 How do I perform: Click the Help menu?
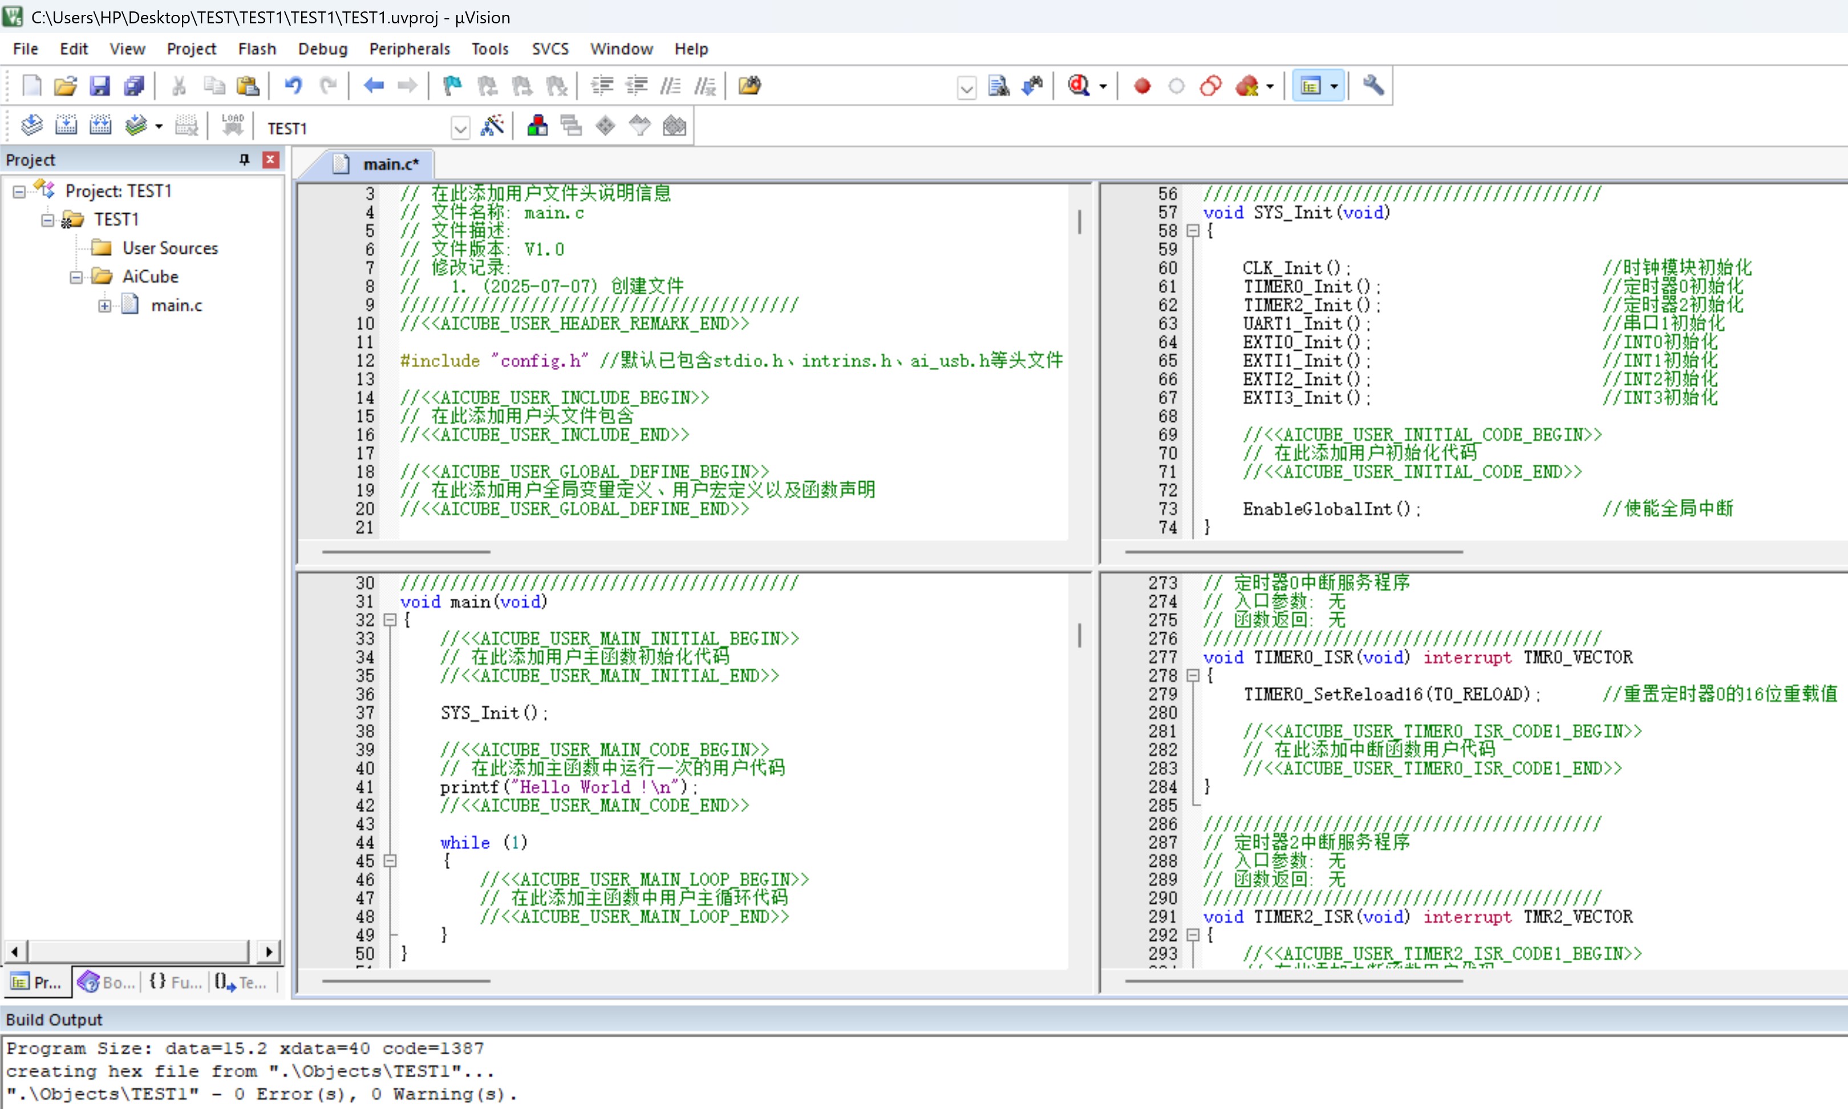pyautogui.click(x=691, y=48)
